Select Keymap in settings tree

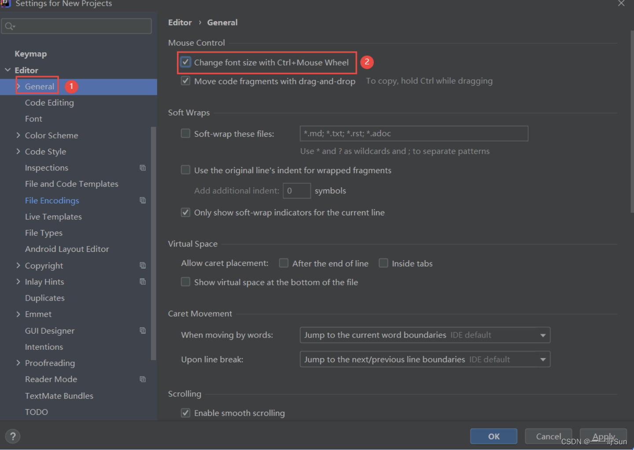coord(31,54)
